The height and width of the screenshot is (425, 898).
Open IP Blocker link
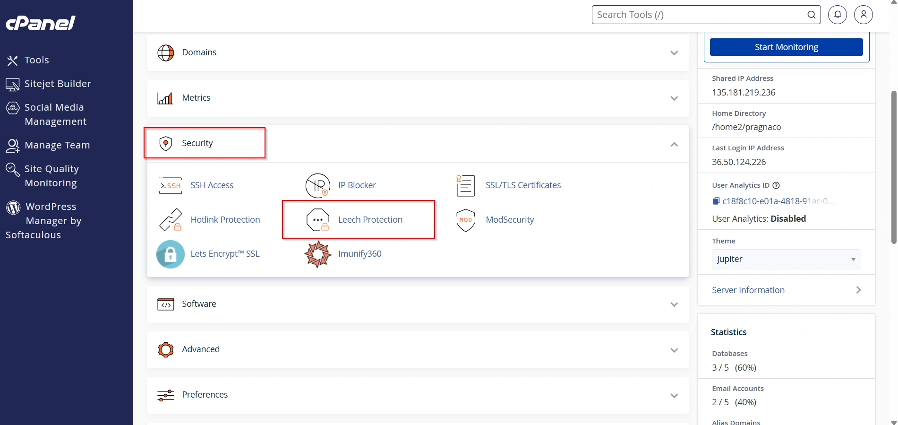(357, 185)
